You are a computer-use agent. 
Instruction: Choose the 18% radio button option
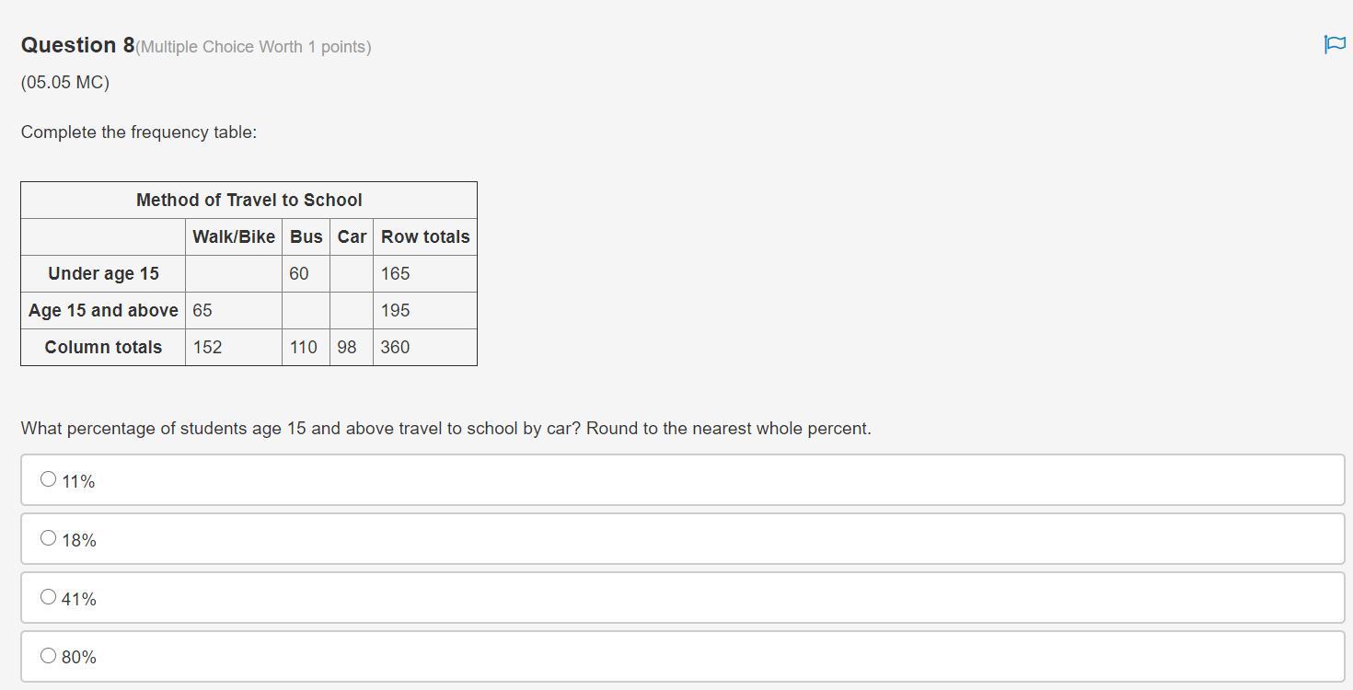click(48, 538)
